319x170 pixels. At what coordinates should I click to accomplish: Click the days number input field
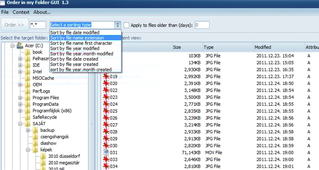click(202, 25)
